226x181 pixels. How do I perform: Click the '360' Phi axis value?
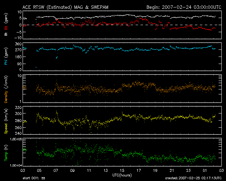[x=18, y=44]
